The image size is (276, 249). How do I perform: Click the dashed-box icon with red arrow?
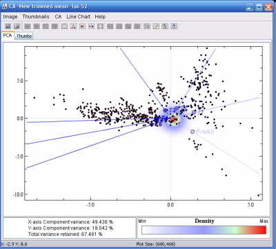click(x=82, y=26)
